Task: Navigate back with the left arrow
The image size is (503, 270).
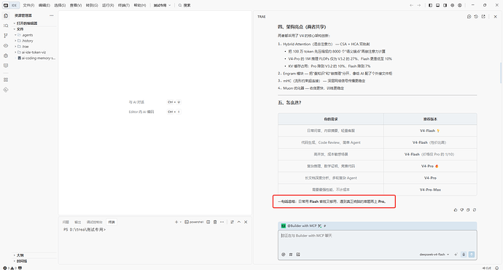Action: [411, 5]
